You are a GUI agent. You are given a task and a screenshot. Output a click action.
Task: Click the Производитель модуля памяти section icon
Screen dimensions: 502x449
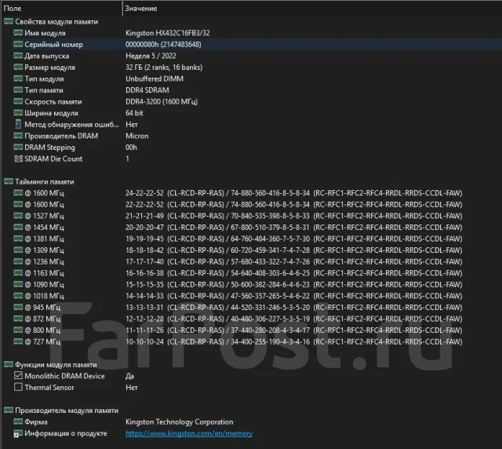[9, 411]
